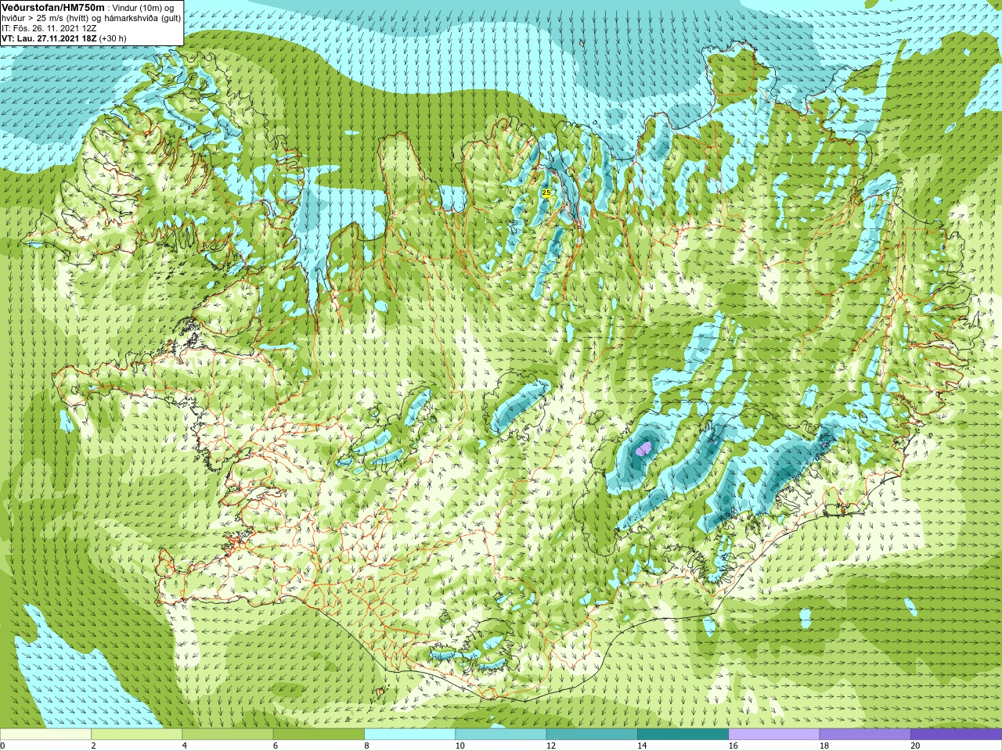Screen dimensions: 1002x751
Task: Click the '2' legend scale label
Action: tap(93, 746)
